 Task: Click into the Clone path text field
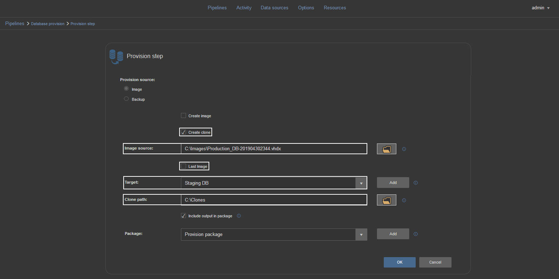(274, 200)
